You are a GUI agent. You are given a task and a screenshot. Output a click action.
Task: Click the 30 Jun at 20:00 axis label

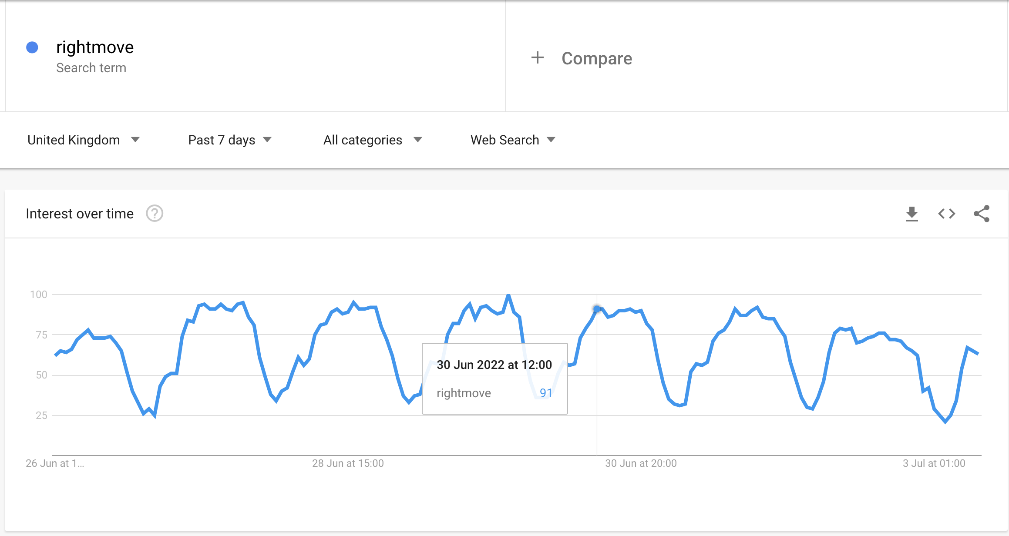(641, 463)
